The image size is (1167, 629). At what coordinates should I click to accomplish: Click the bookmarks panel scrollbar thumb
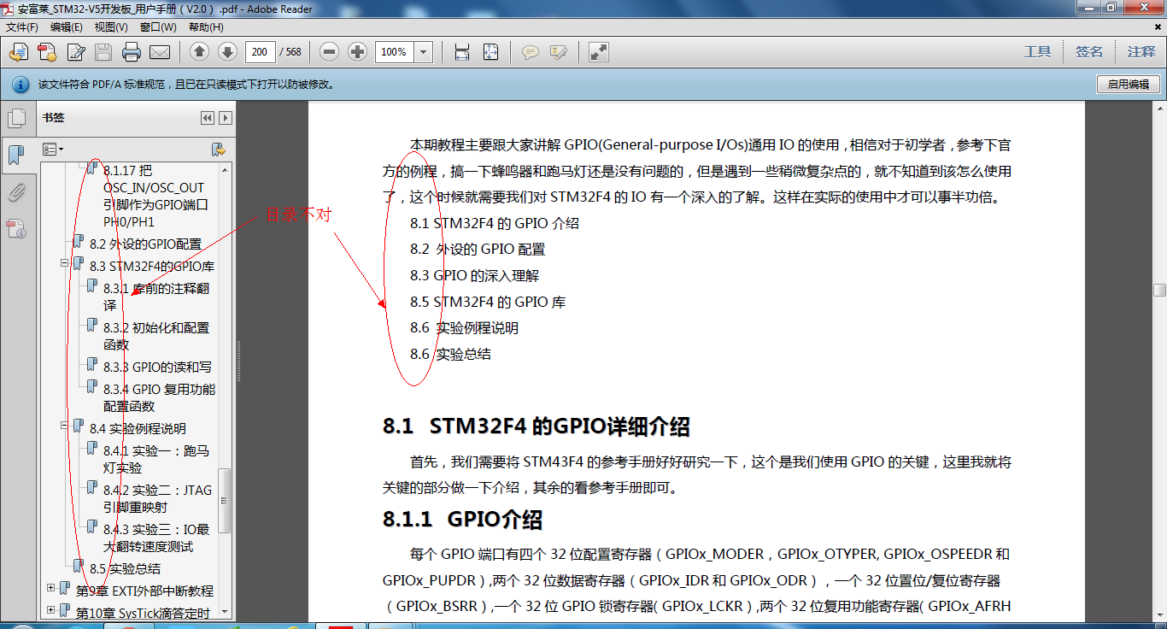coord(225,501)
